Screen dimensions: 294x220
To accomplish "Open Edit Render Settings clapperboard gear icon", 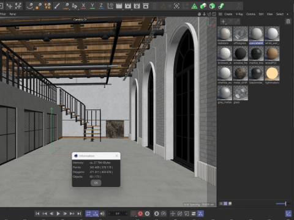I will (137, 6).
